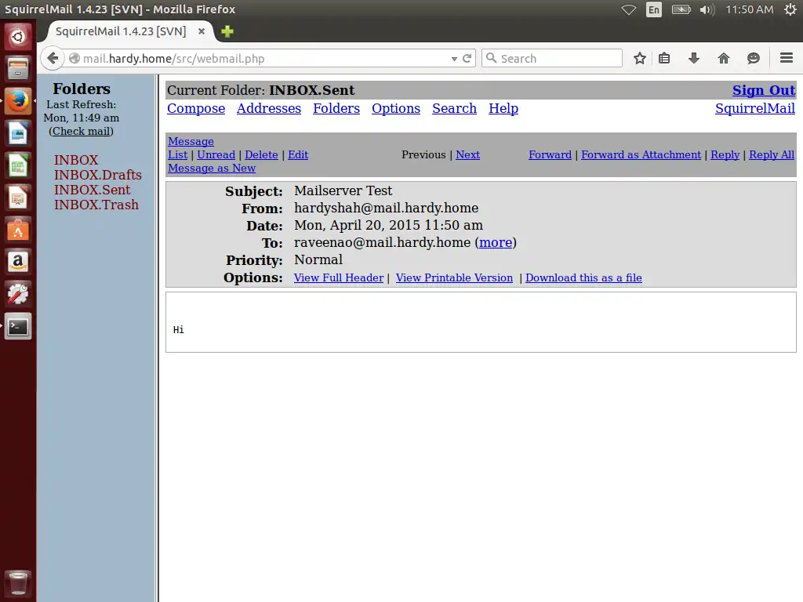Reply to the Mailserver Test message
Image resolution: width=803 pixels, height=602 pixels.
click(x=725, y=154)
